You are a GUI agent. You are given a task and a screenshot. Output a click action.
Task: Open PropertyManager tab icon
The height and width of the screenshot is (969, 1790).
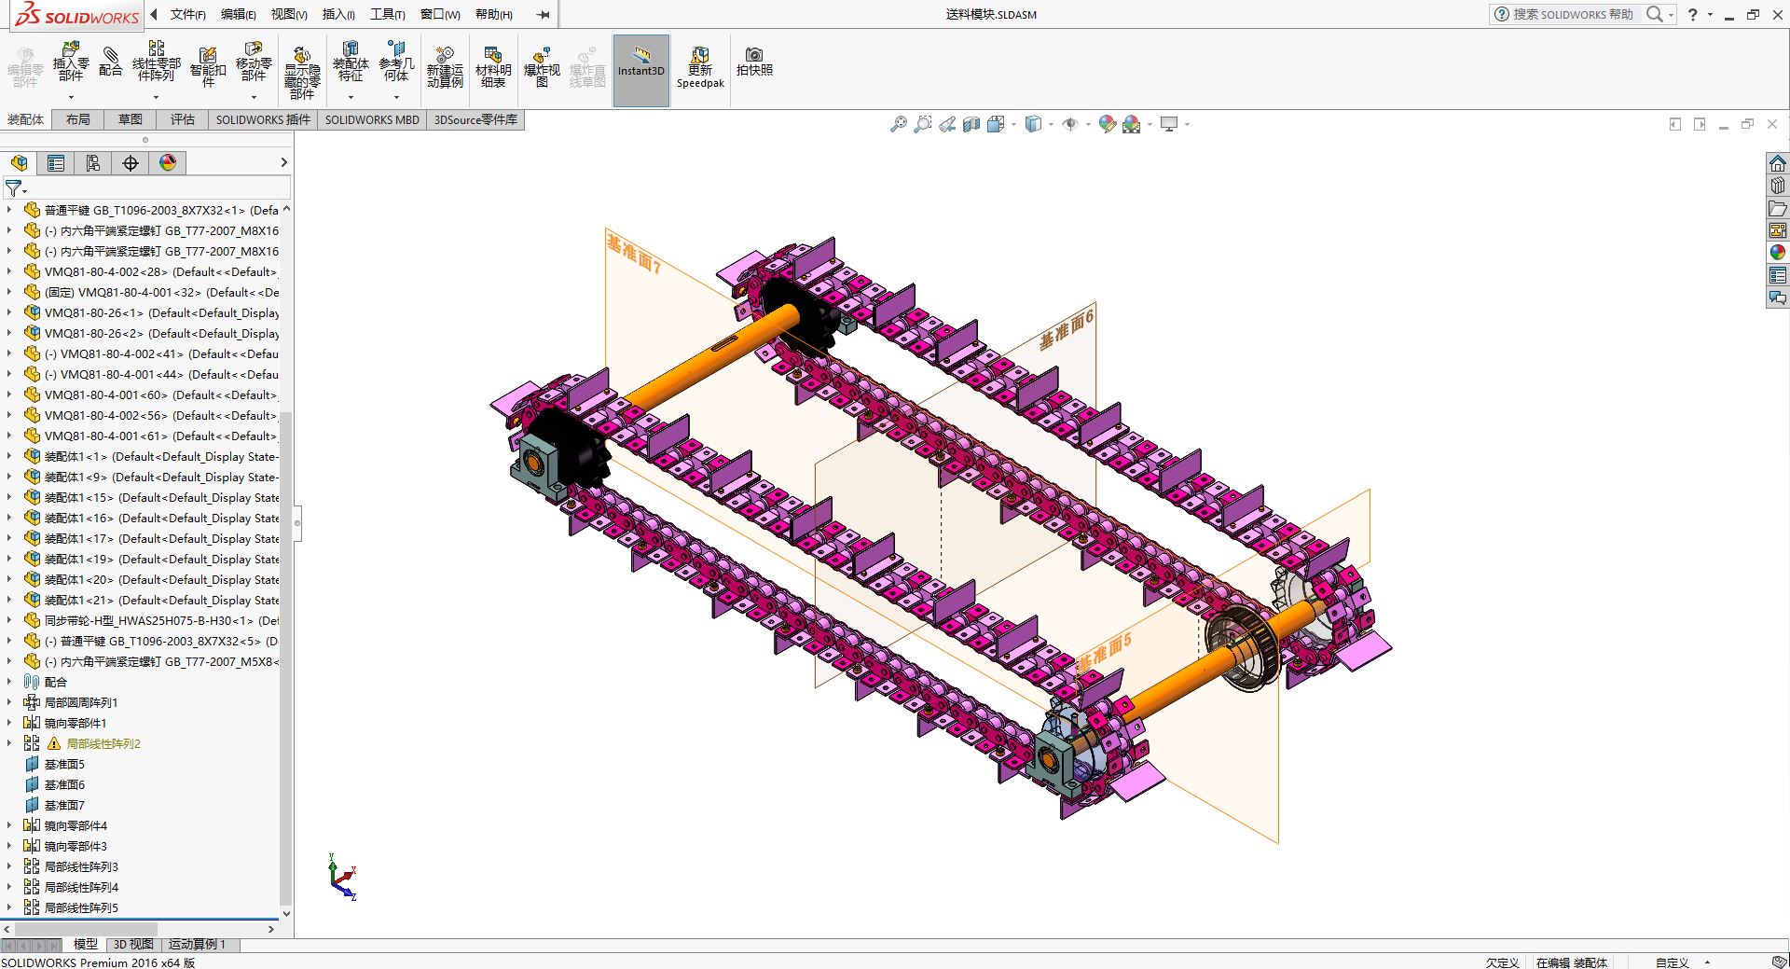(x=56, y=163)
